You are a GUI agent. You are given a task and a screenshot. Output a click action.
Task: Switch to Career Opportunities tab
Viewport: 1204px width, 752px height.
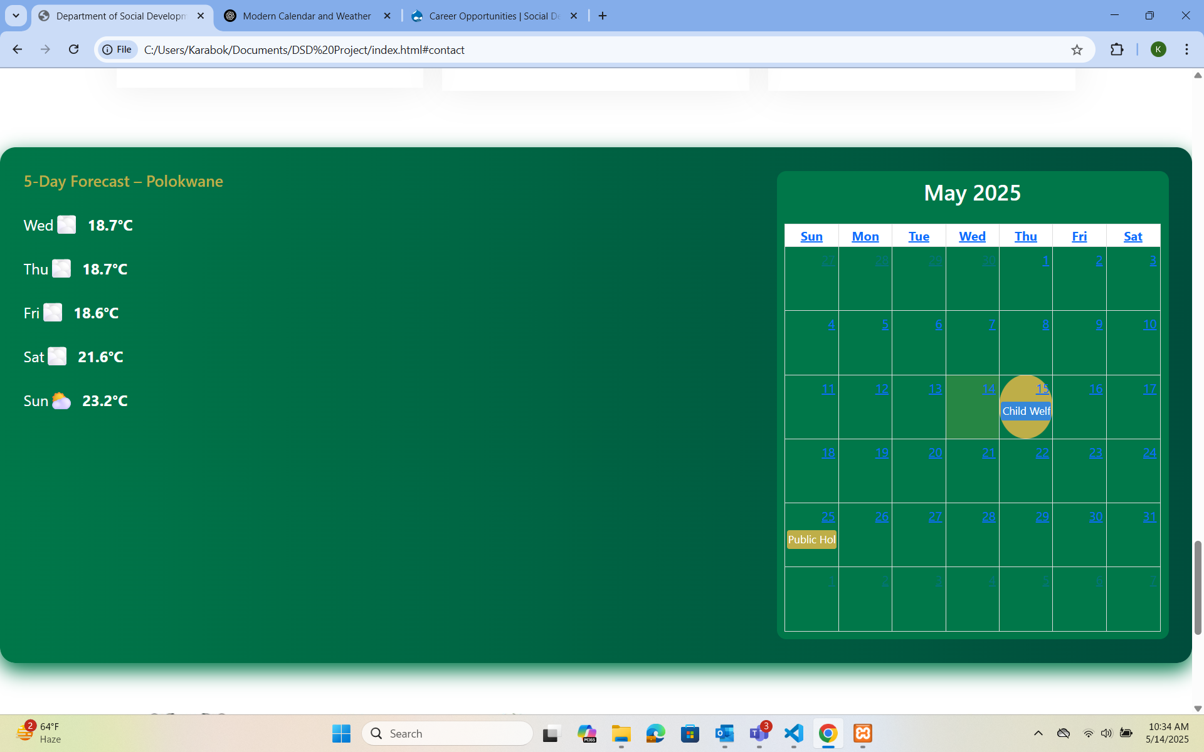494,16
